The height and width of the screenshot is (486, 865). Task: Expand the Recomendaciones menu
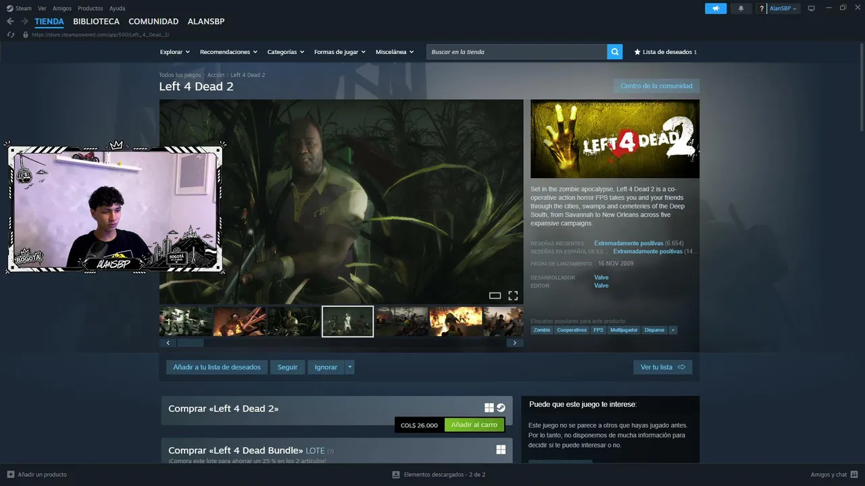229,52
